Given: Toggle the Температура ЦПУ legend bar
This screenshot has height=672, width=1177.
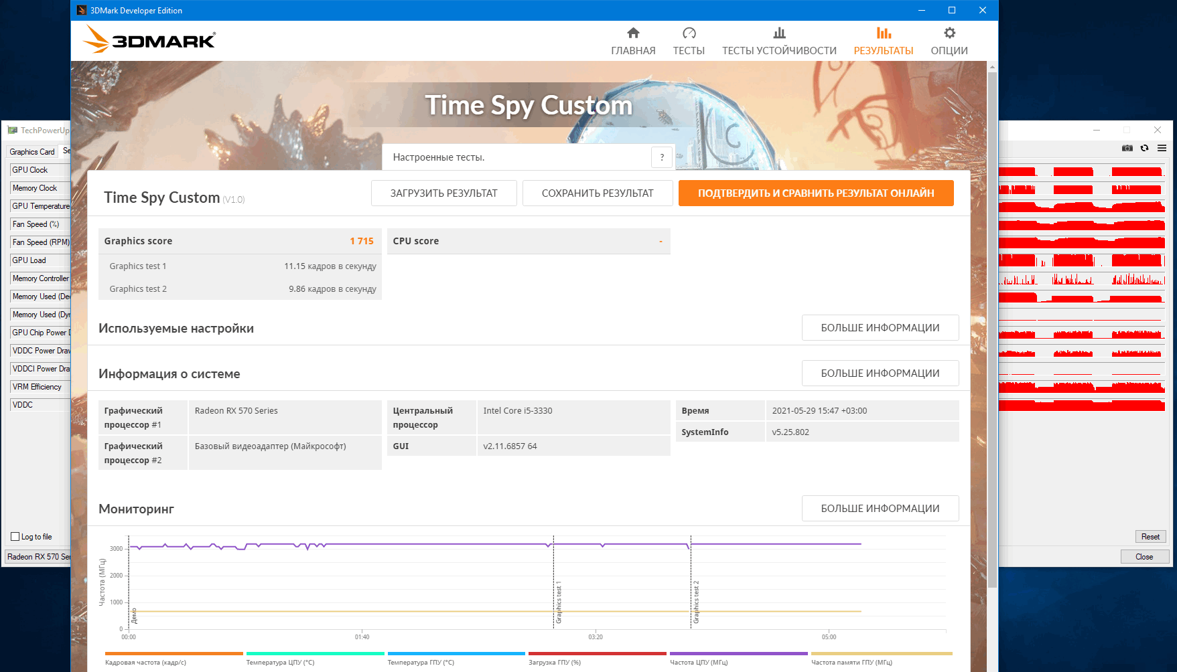Looking at the screenshot, I should (315, 654).
